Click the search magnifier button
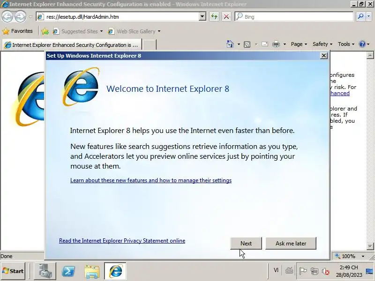375x281 pixels. pyautogui.click(x=360, y=16)
